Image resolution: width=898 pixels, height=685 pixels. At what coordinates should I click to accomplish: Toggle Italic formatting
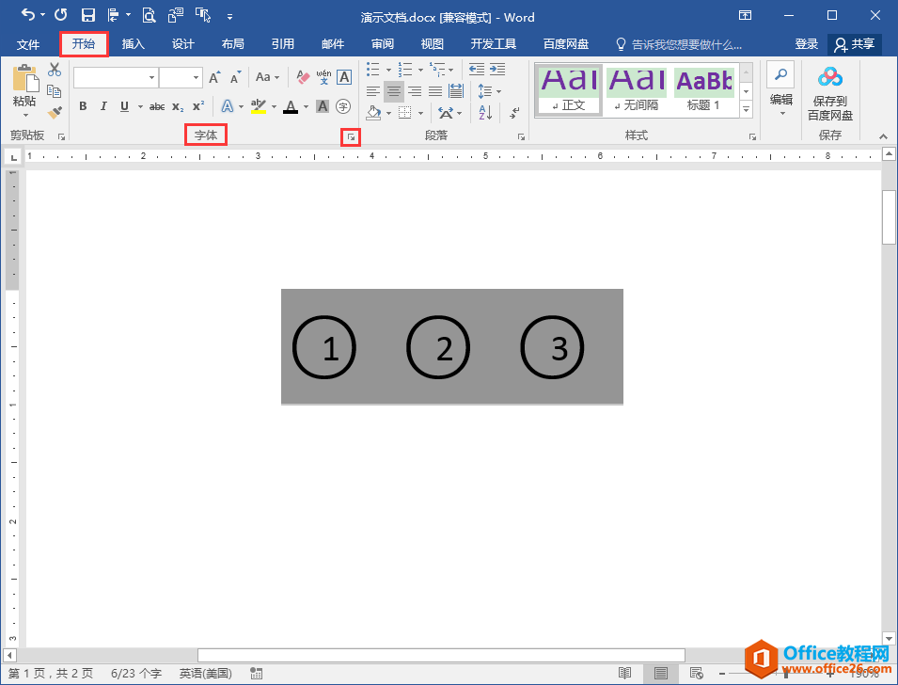(x=103, y=106)
